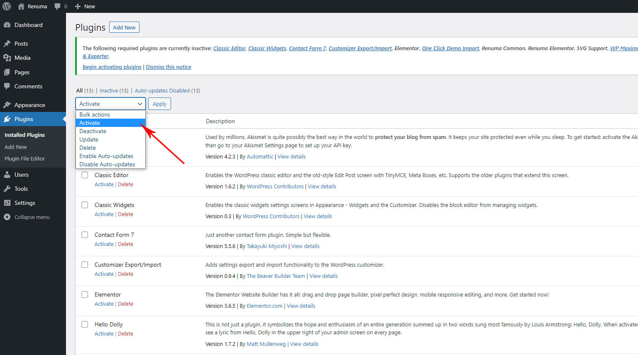View details for Hello Dolly
The width and height of the screenshot is (638, 355).
304,344
